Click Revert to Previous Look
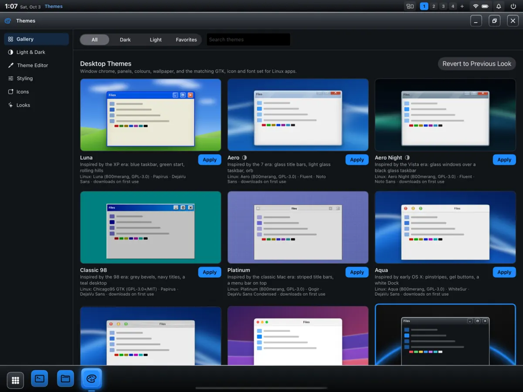The height and width of the screenshot is (392, 523). [x=477, y=64]
